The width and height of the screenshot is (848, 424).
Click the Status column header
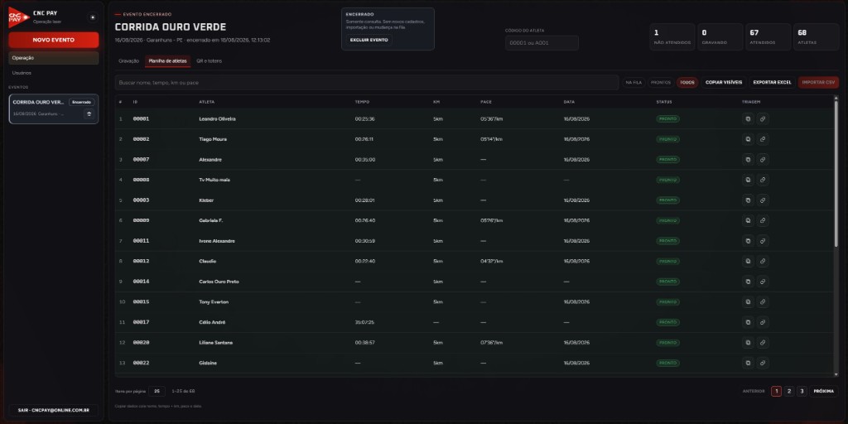663,102
